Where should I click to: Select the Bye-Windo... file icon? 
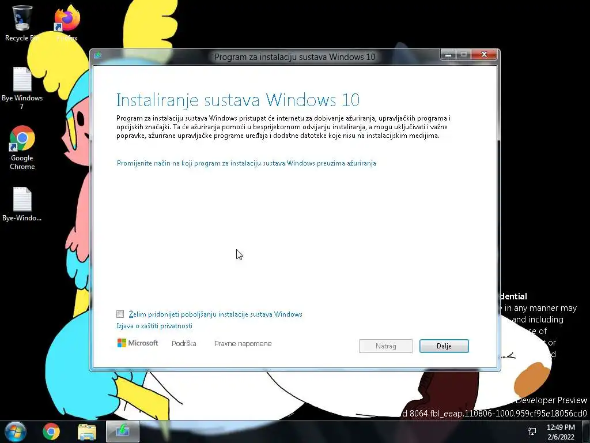coord(22,204)
